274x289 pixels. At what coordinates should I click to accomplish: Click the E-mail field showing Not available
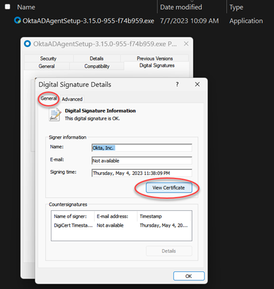point(142,161)
